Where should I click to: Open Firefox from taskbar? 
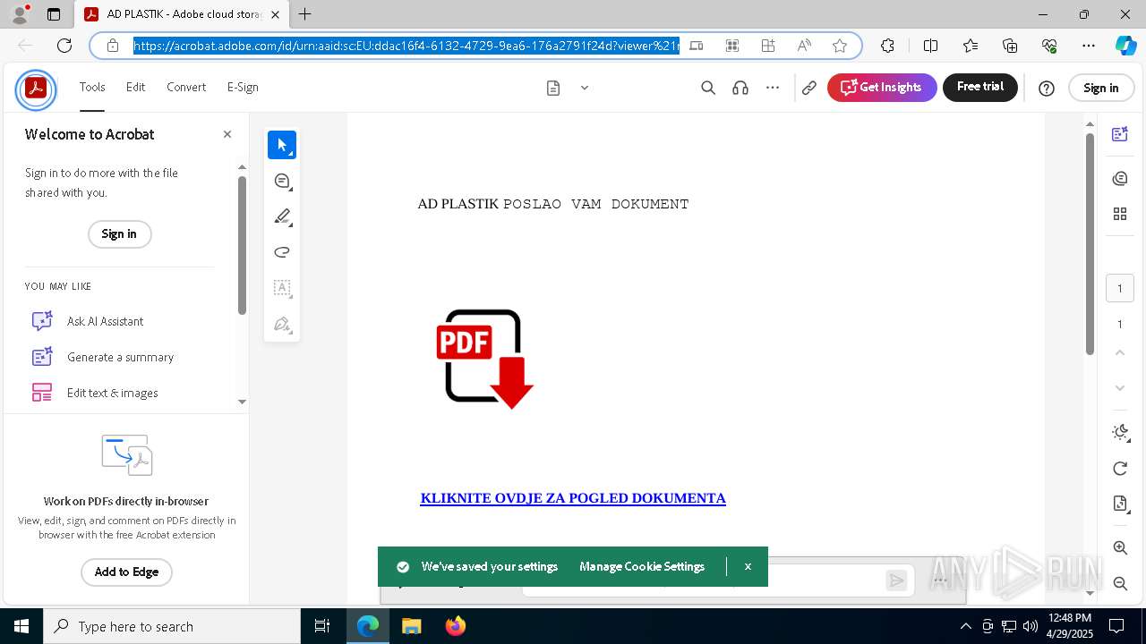coord(456,626)
